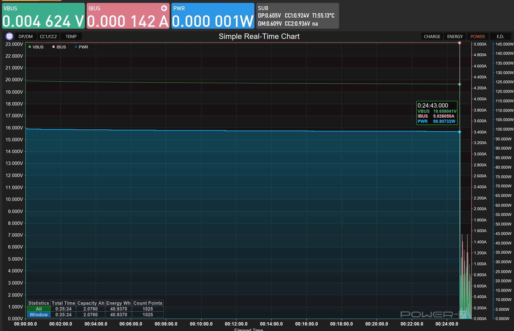Screen dimensions: 514x331
Task: Select the POWER view tab
Action: pyautogui.click(x=477, y=37)
